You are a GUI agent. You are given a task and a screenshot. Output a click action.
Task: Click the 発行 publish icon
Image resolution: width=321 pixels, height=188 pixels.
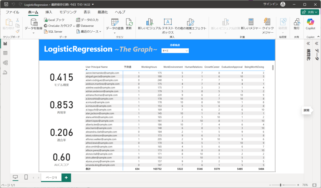[297, 22]
